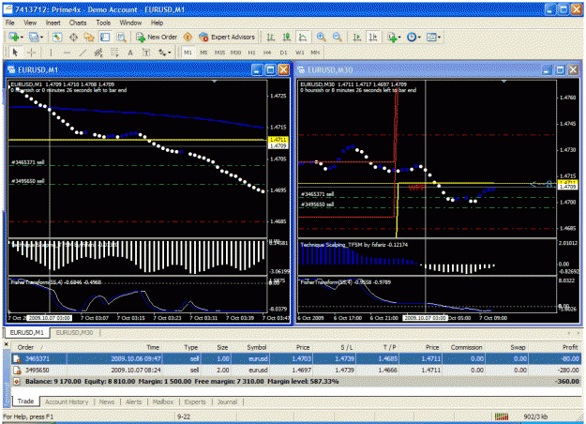The image size is (586, 424).
Task: Switch to the M30 timeframe button
Action: click(x=236, y=53)
